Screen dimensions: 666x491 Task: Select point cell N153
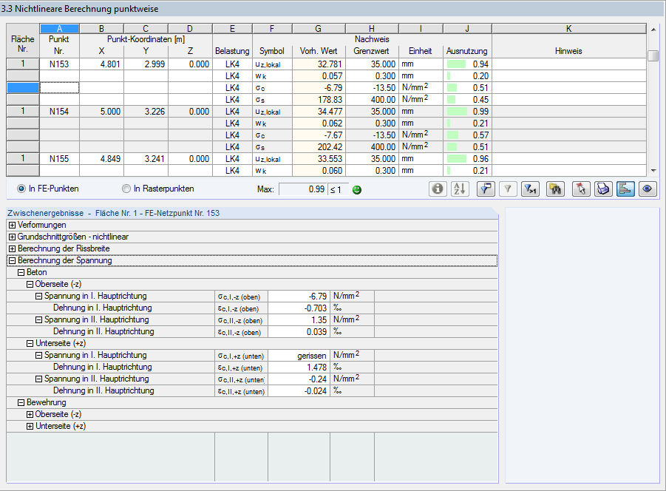[x=59, y=64]
